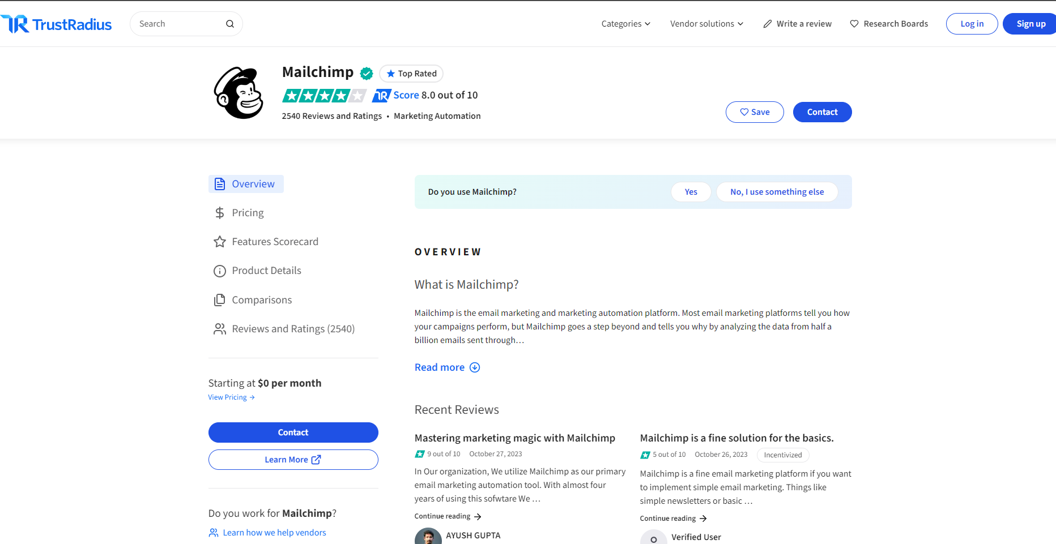This screenshot has width=1056, height=544.
Task: Open Write a review link
Action: click(798, 24)
